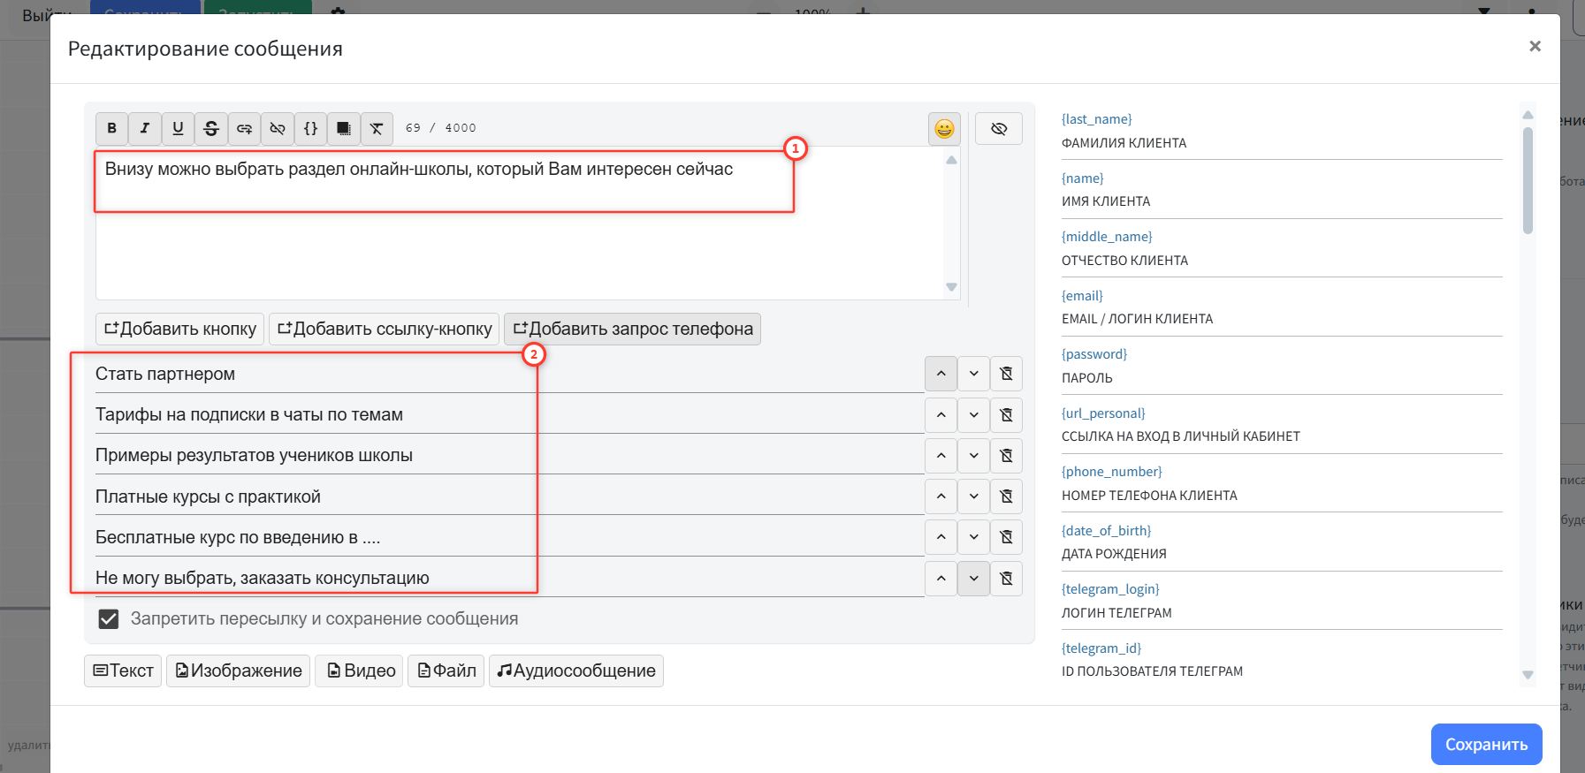Screen dimensions: 1585x773
Task: Insert code with curly braces icon
Action: (310, 128)
